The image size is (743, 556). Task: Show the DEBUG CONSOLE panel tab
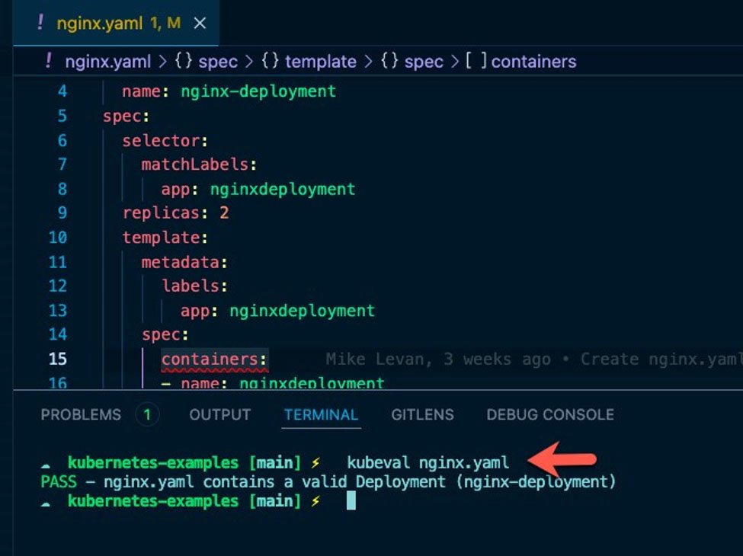[549, 415]
